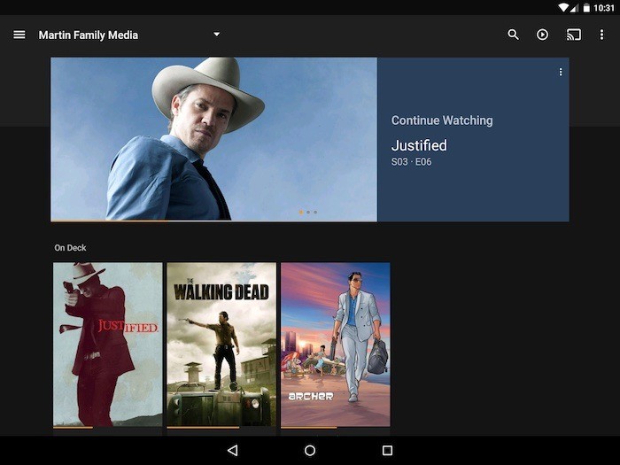Open the search icon in top bar
Screen dimensions: 620x465
[513, 35]
